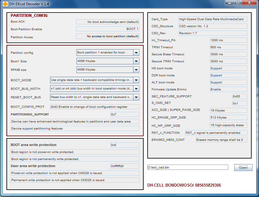This screenshot has width=259, height=197.
Task: Click the PARTITION_CONFIG heading
Action: [x=29, y=16]
